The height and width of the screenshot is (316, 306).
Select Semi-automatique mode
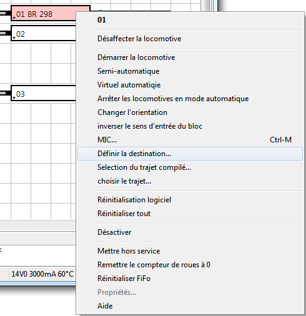click(190, 71)
